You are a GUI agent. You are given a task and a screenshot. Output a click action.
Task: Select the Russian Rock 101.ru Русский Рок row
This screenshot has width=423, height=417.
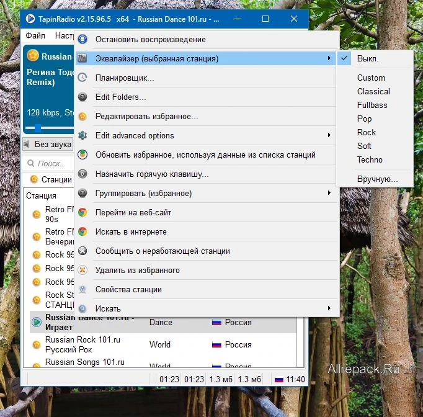tap(163, 344)
